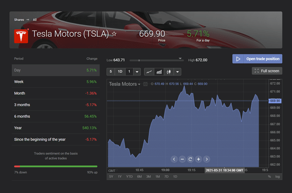Viewport: 292px width, 193px height.
Task: Open the Tesla Motors series dropdown
Action: click(124, 84)
